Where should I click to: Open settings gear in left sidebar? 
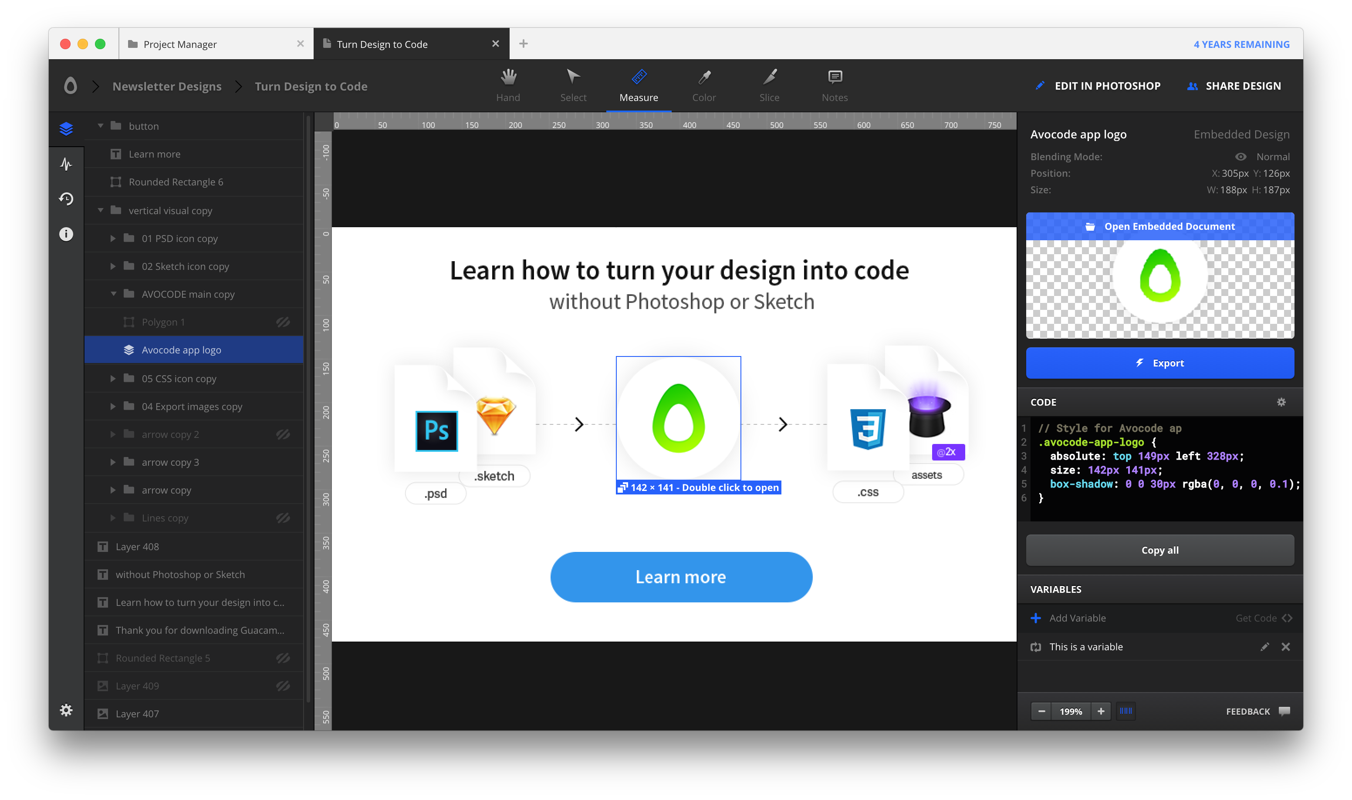coord(66,710)
